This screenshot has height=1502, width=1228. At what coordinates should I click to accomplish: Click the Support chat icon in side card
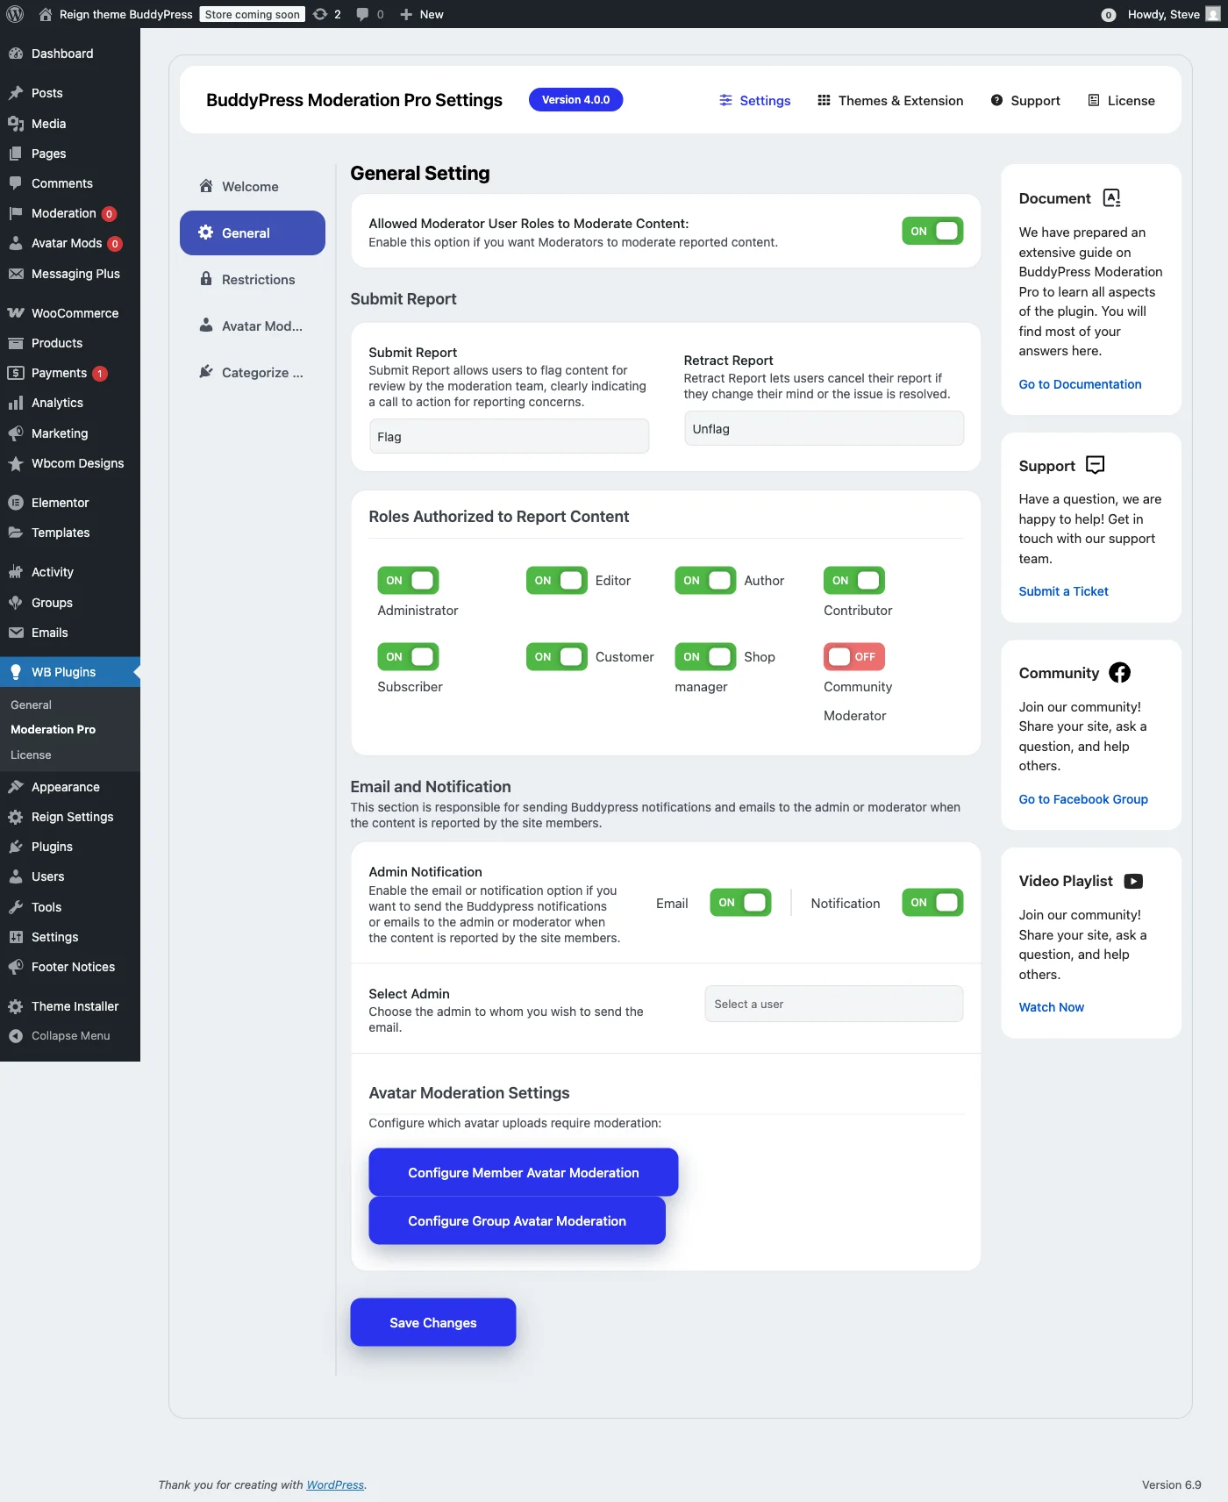[x=1096, y=465]
